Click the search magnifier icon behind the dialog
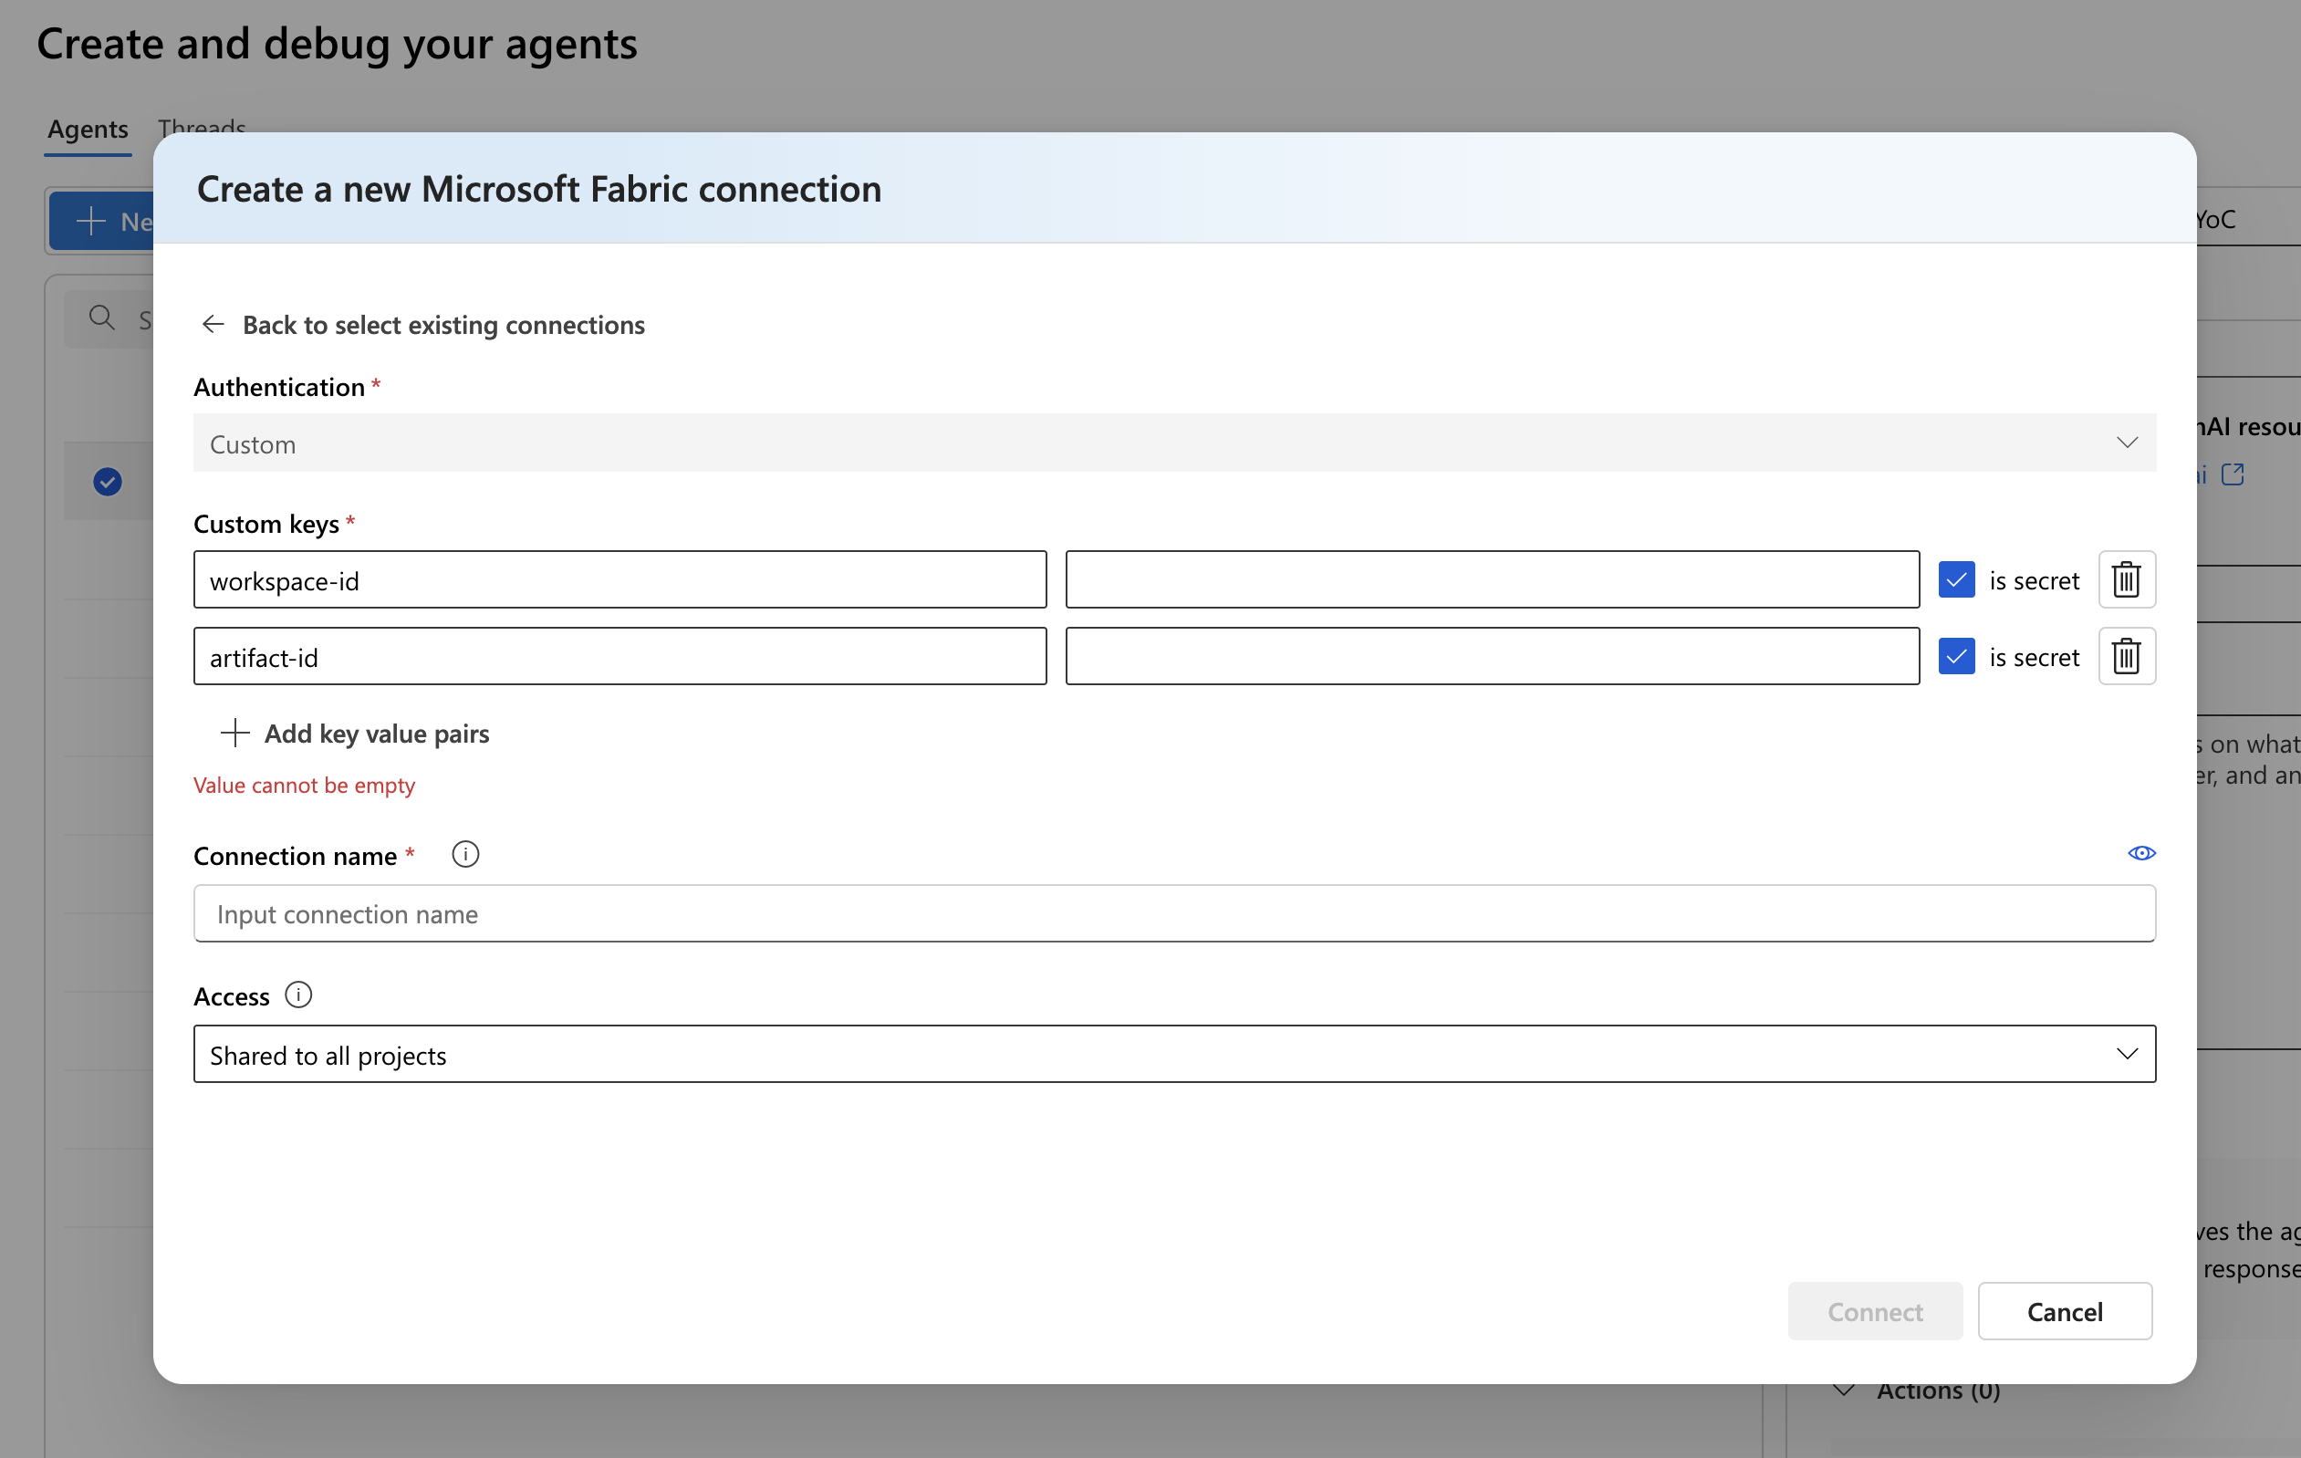This screenshot has width=2301, height=1458. 102,318
